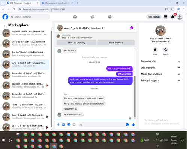This screenshot has width=187, height=149.
Task: Close the Marketplace browser tab
Action: [72, 3]
